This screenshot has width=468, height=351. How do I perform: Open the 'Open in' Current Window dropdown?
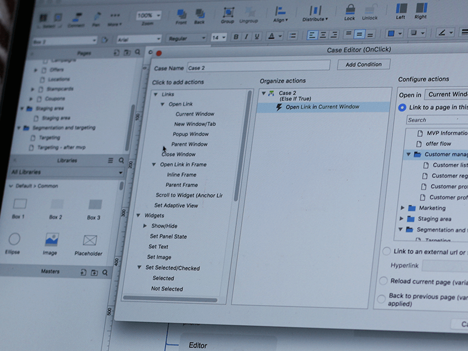446,94
